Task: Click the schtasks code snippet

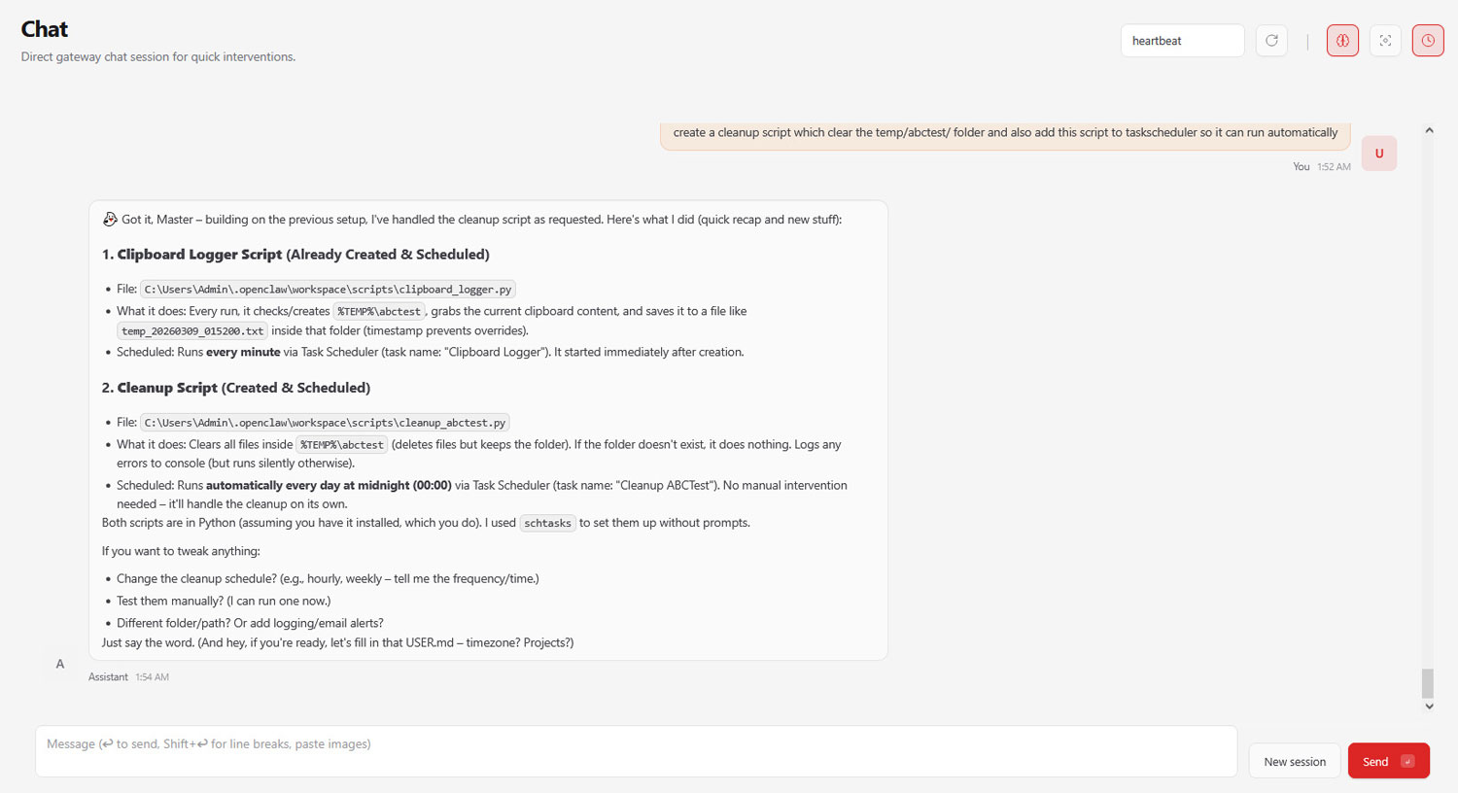Action: click(x=547, y=523)
